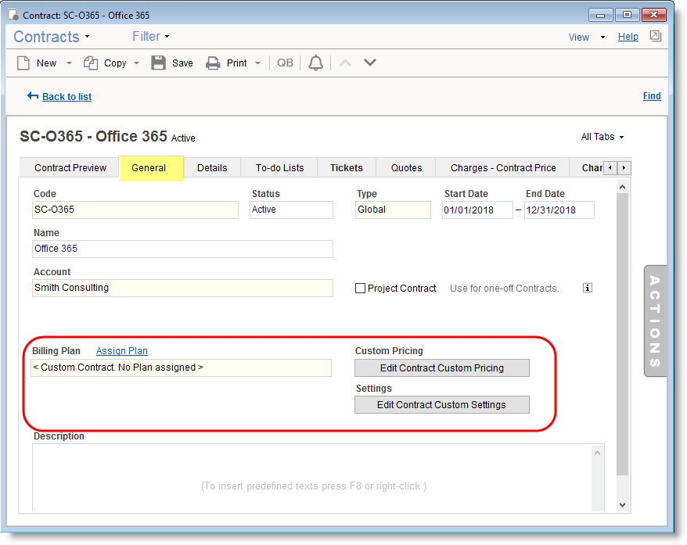Expand the New button dropdown arrow

pyautogui.click(x=69, y=63)
